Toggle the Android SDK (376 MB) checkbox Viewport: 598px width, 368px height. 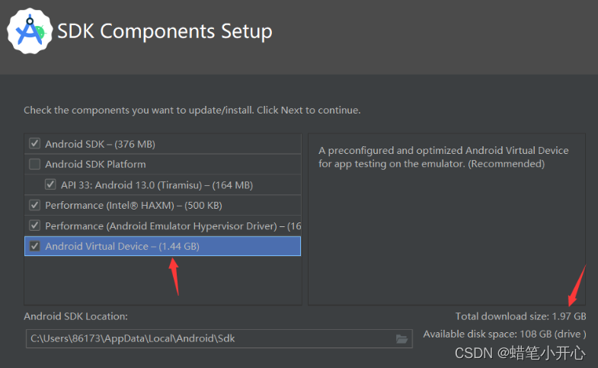(35, 144)
